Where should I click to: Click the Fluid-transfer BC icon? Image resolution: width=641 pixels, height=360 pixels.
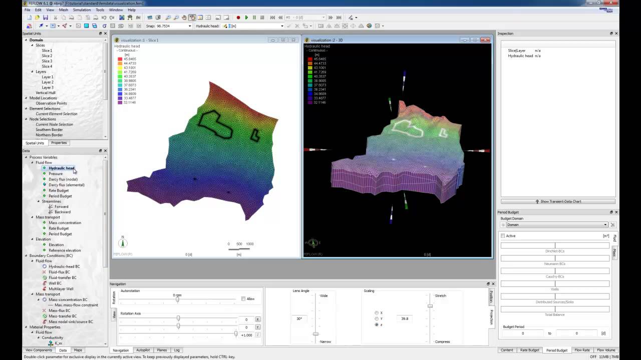pyautogui.click(x=44, y=277)
